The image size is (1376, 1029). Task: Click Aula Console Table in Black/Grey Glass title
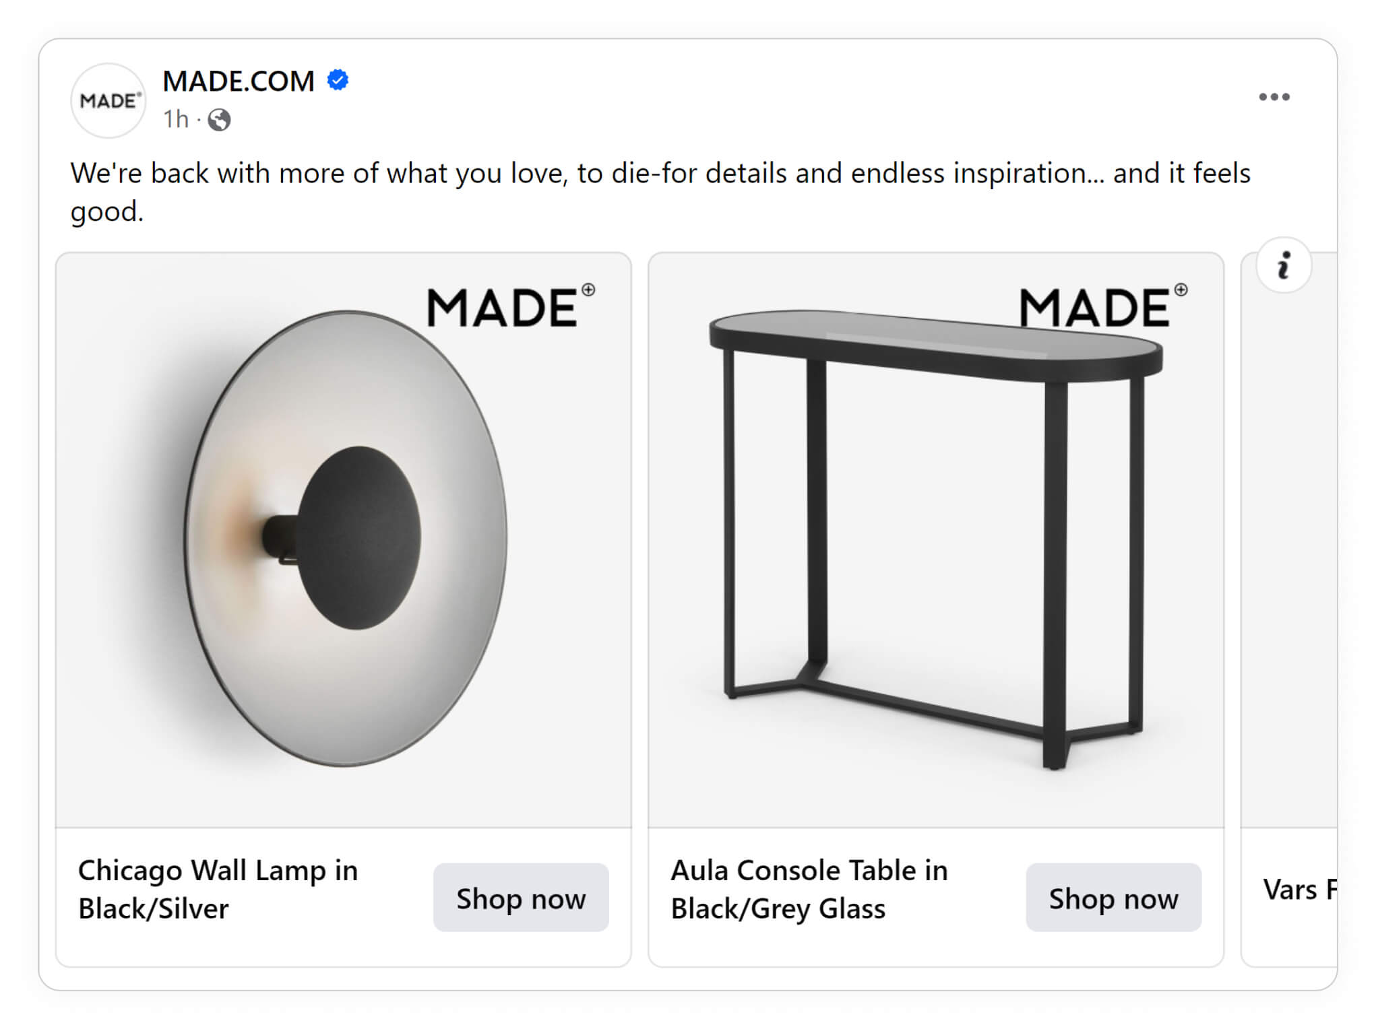[x=809, y=890]
